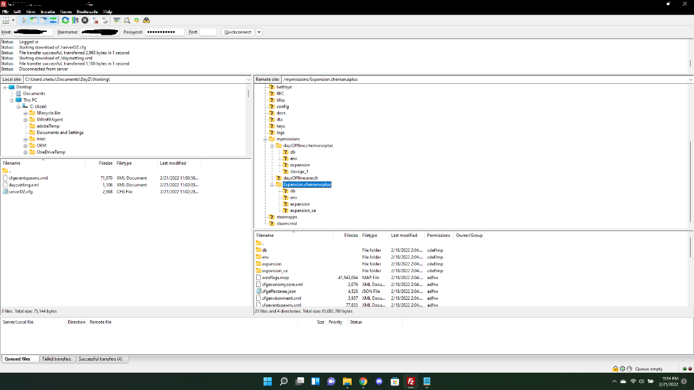Select the steamcmd remote folder

point(286,224)
